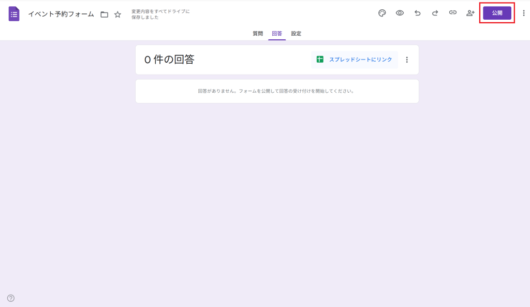This screenshot has width=530, height=307.
Task: Undo the last change
Action: coord(418,13)
